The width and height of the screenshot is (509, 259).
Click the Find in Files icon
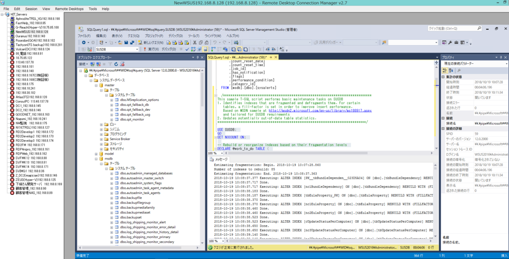(384, 43)
